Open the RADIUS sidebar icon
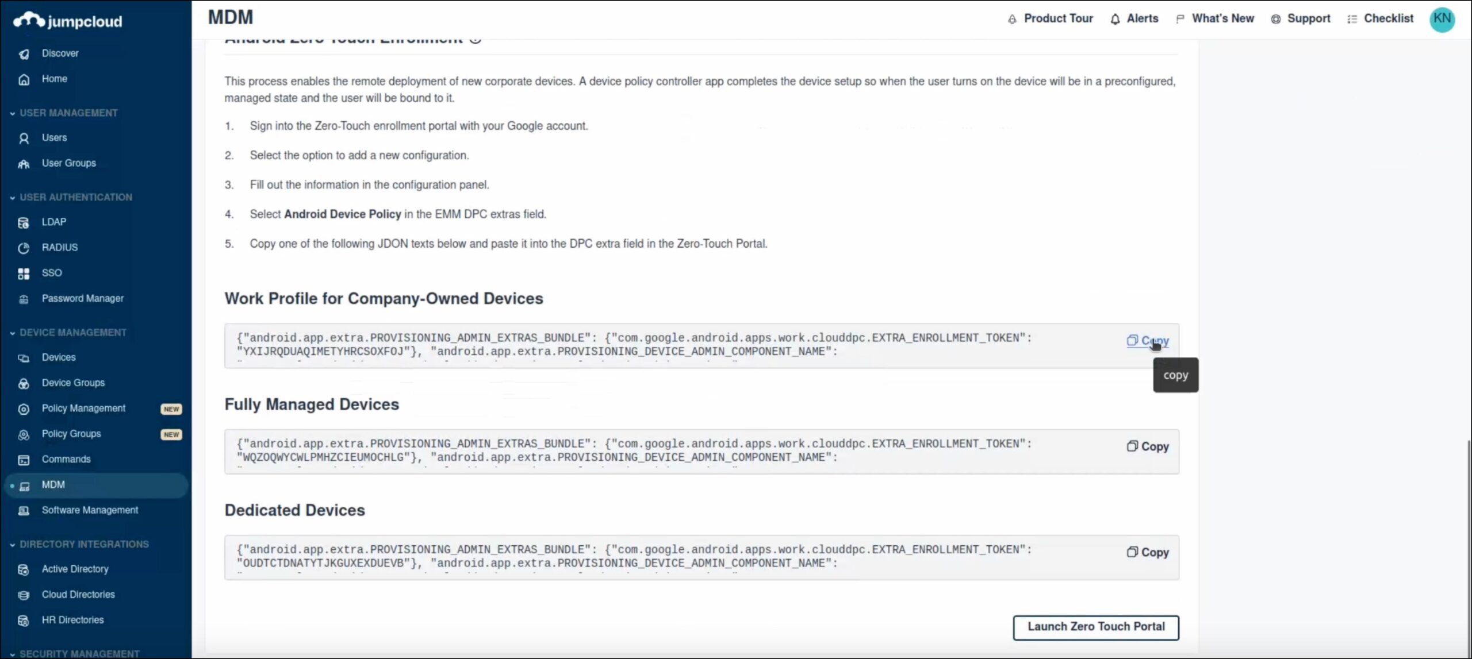The height and width of the screenshot is (659, 1472). click(x=24, y=248)
